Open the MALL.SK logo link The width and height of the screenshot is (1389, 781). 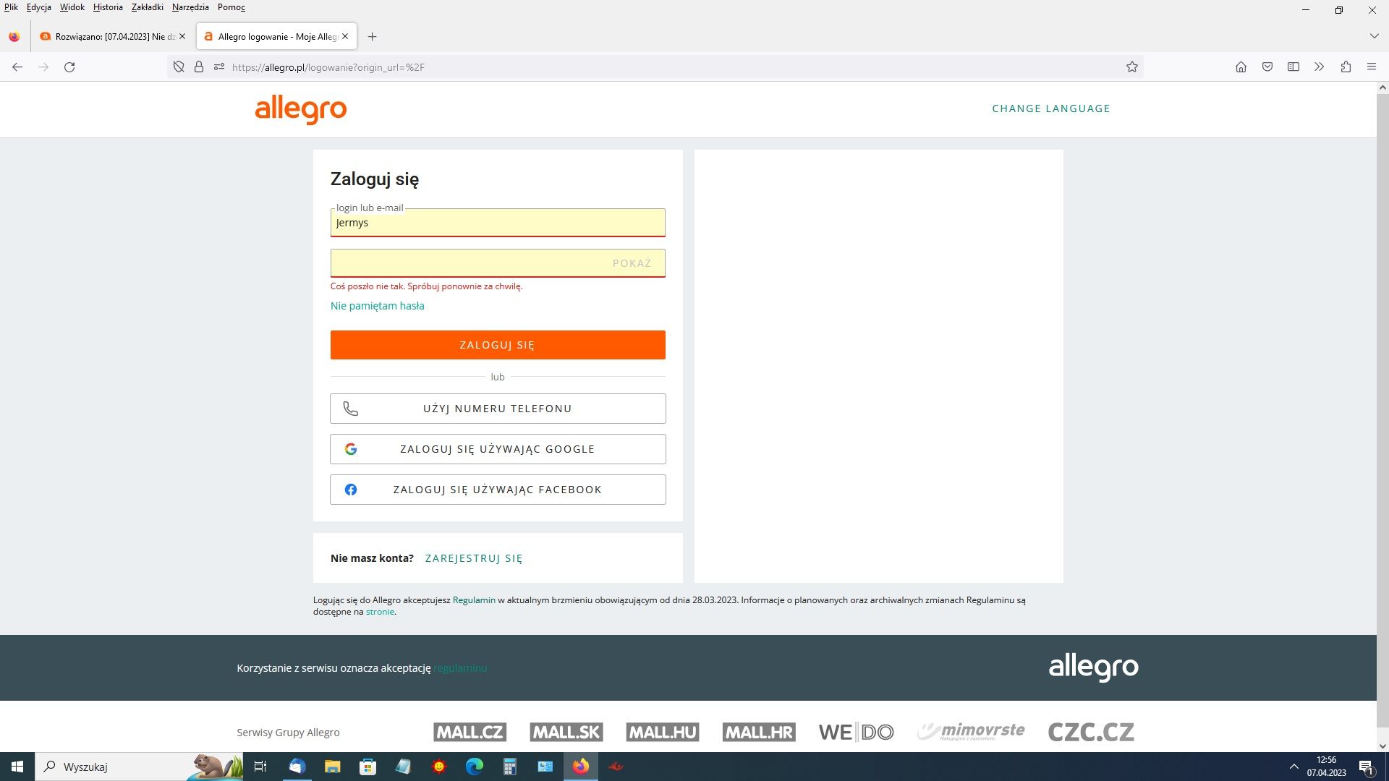pyautogui.click(x=566, y=732)
